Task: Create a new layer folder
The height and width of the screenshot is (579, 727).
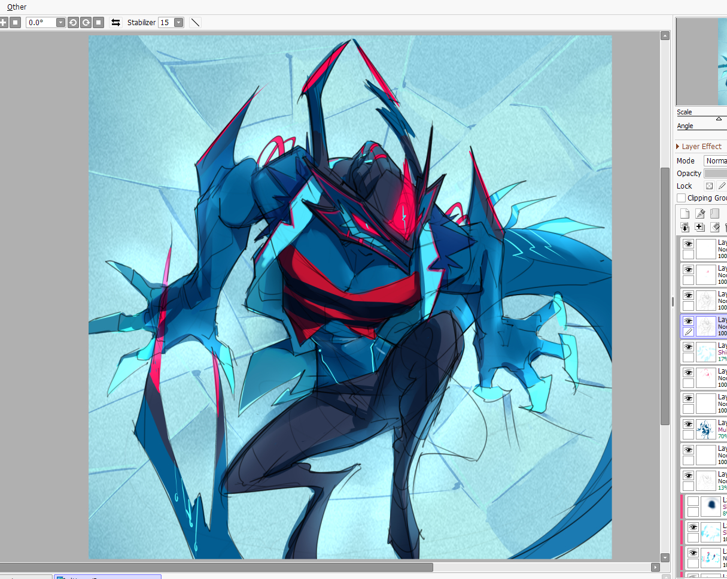Action: (714, 214)
